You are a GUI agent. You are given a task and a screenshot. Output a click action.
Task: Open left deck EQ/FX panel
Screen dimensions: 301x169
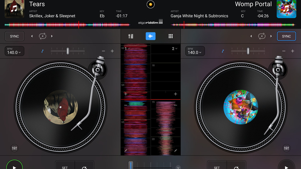(x=15, y=148)
